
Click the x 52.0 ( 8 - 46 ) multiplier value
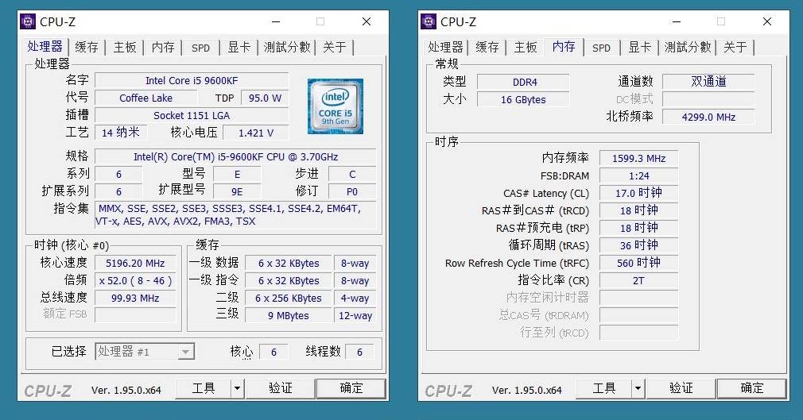coord(135,281)
